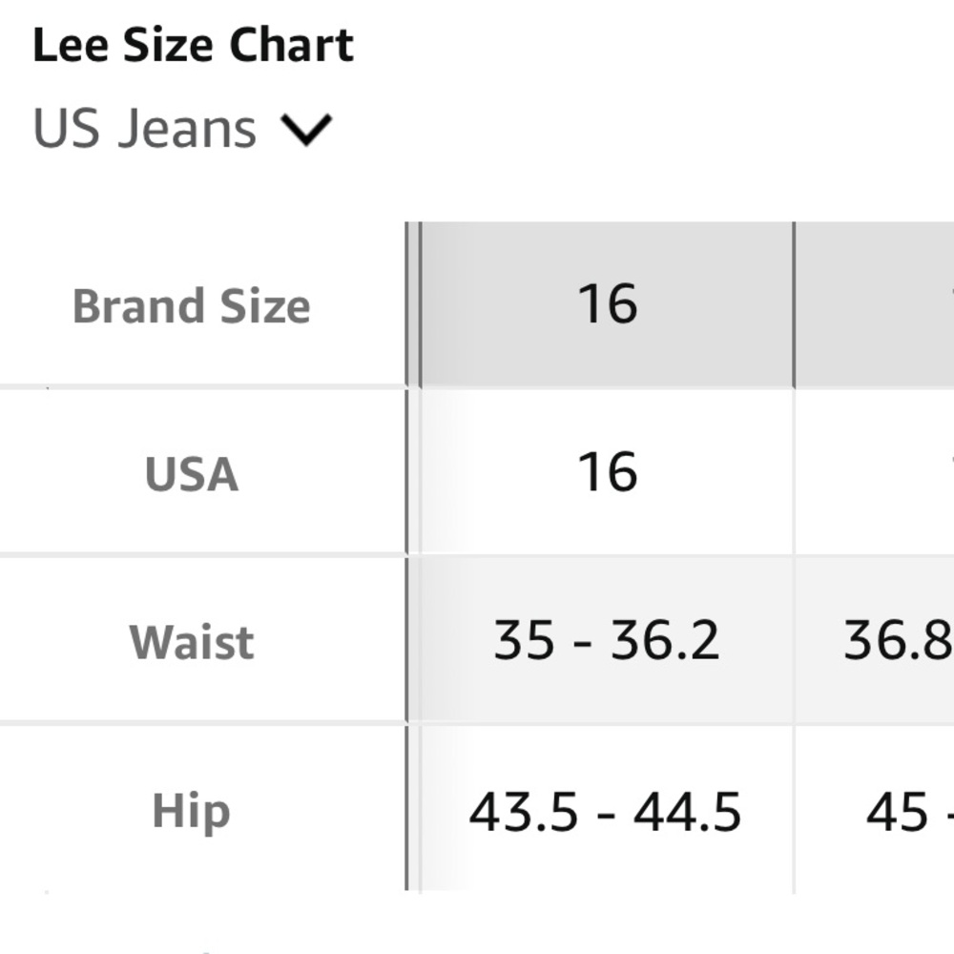Click the Brand Size 16 column header
The image size is (954, 954).
[x=607, y=305]
